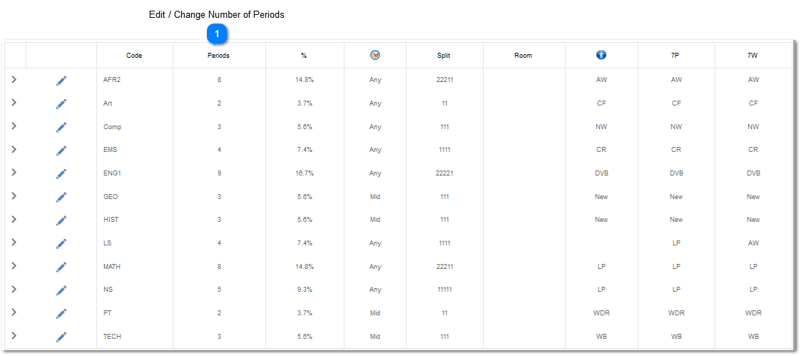The width and height of the screenshot is (801, 356).
Task: Click the clock icon column header
Action: (x=375, y=55)
